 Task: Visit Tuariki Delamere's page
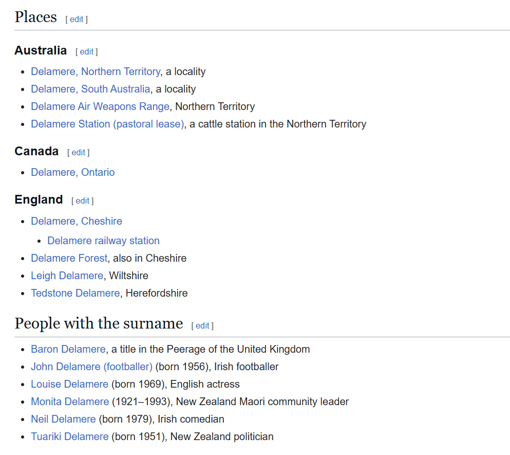pyautogui.click(x=69, y=436)
